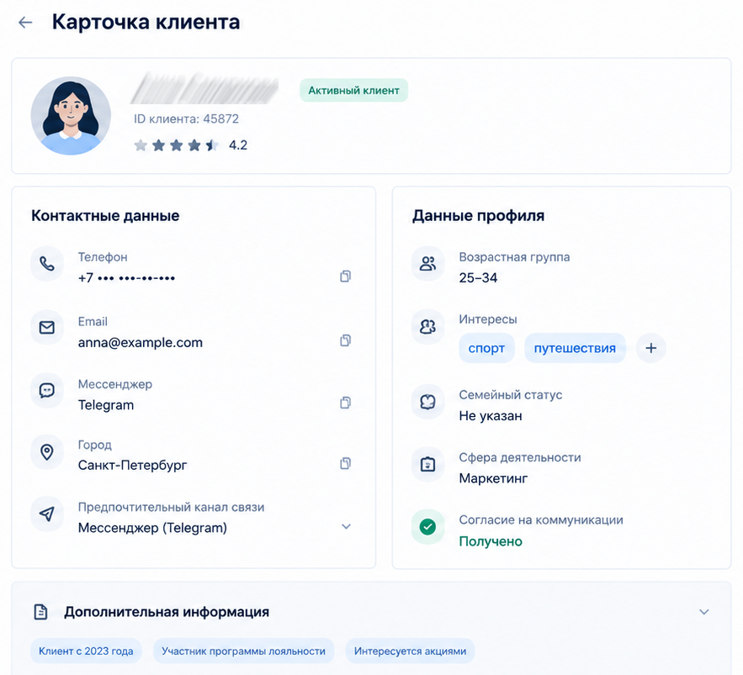Copy the city Санкт-Петербург
Viewport: 743px width, 675px height.
click(x=346, y=463)
